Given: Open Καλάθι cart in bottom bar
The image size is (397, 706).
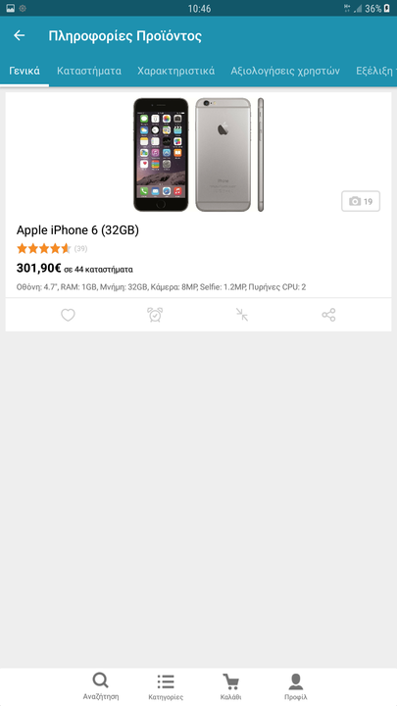Looking at the screenshot, I should [231, 686].
